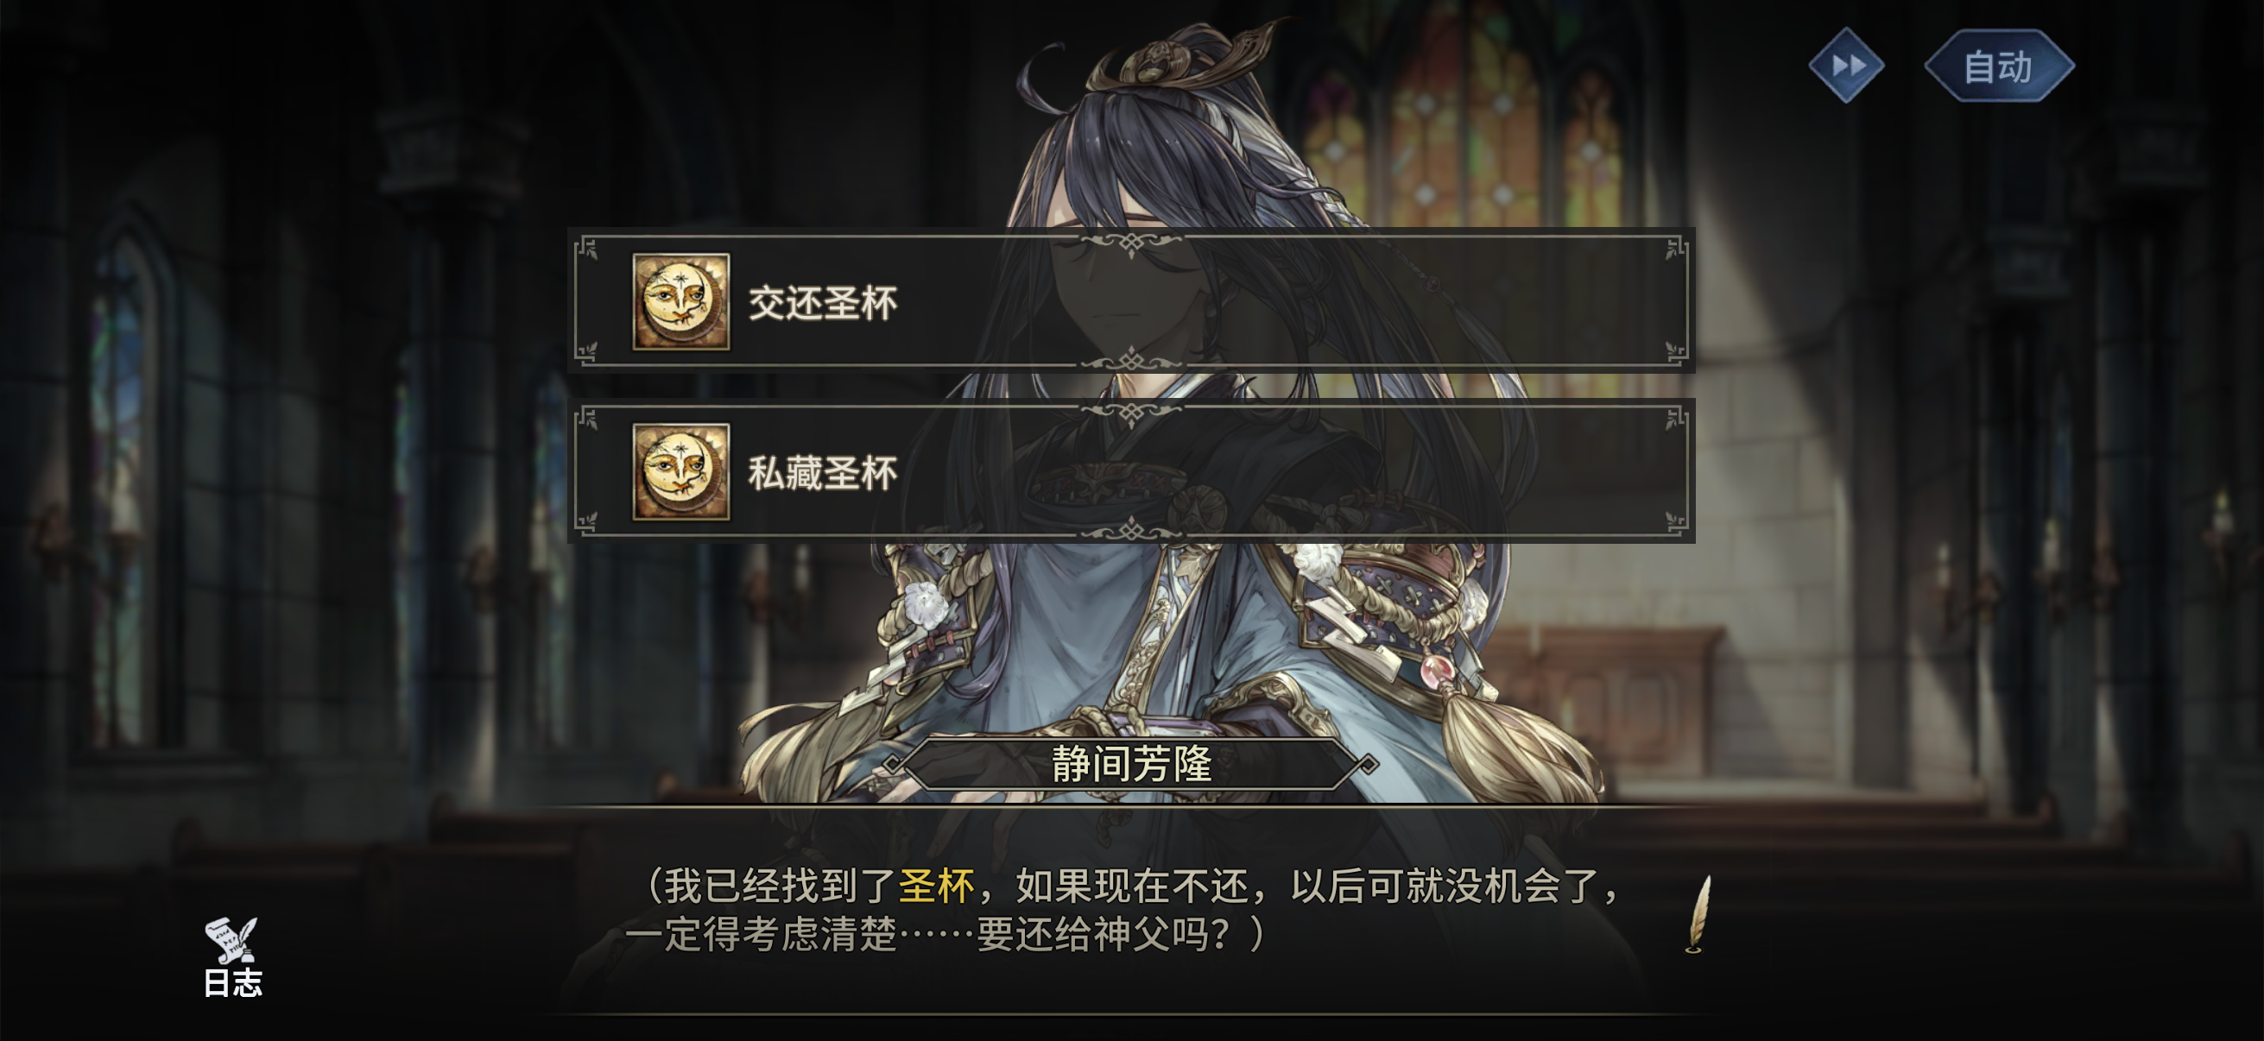Click the bottom center ornament of the 私藏圣杯 frame
2264x1041 pixels.
[1131, 530]
